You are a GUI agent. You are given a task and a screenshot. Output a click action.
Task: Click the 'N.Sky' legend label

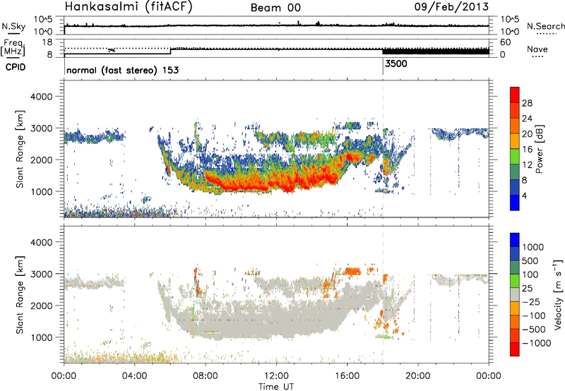pos(13,26)
